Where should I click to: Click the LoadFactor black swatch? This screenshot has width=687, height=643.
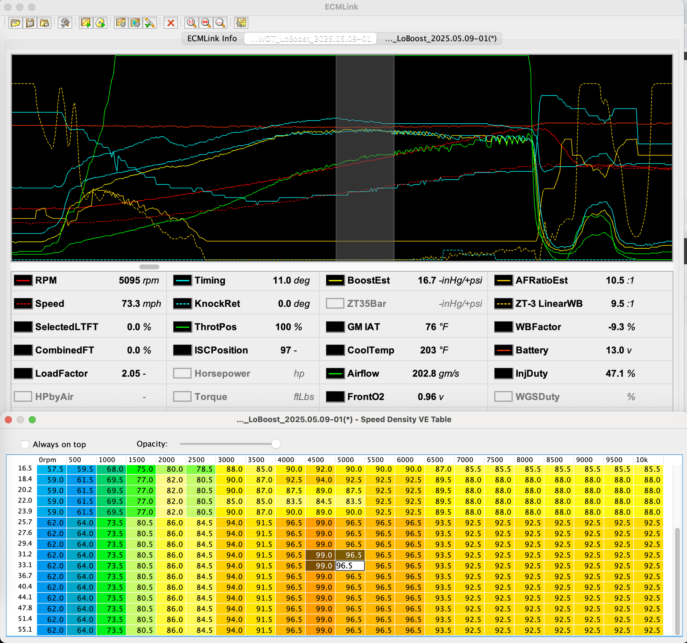coord(23,373)
